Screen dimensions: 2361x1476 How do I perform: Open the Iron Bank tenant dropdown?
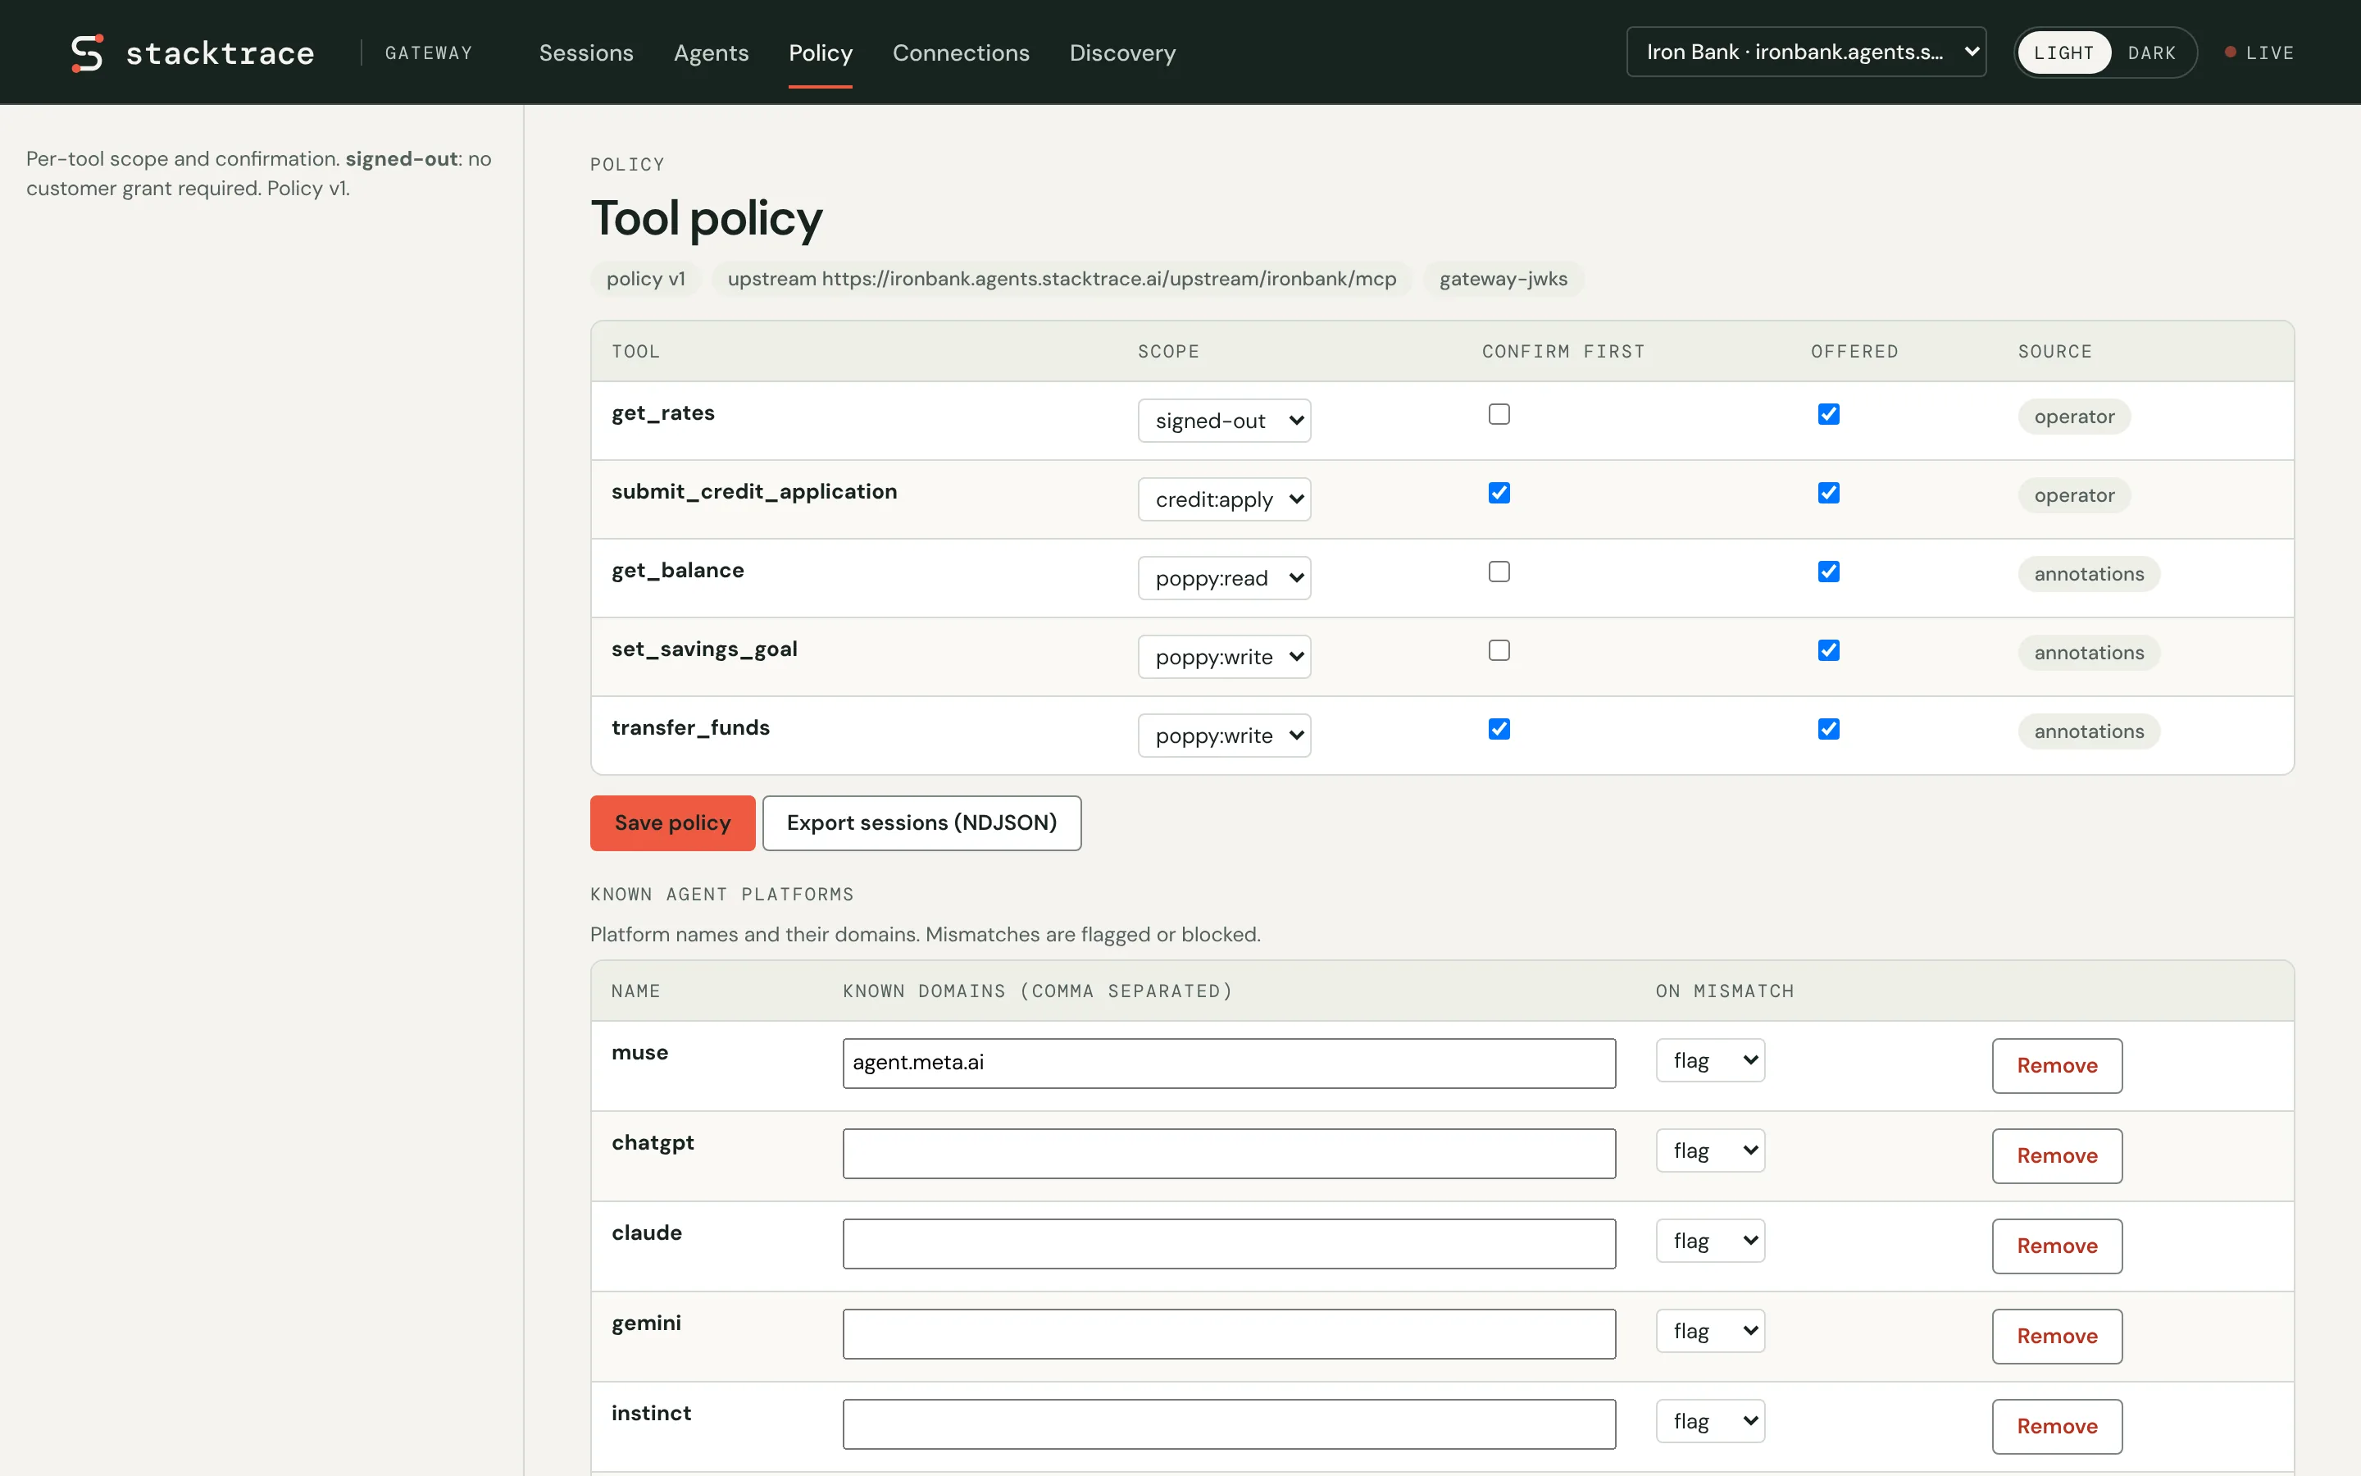[1806, 52]
